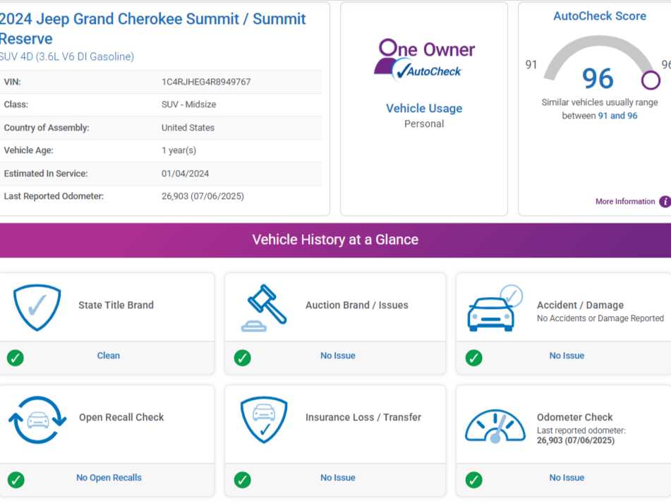Click No Issue under Insurance Loss / Transfer
671x503 pixels.
point(337,478)
